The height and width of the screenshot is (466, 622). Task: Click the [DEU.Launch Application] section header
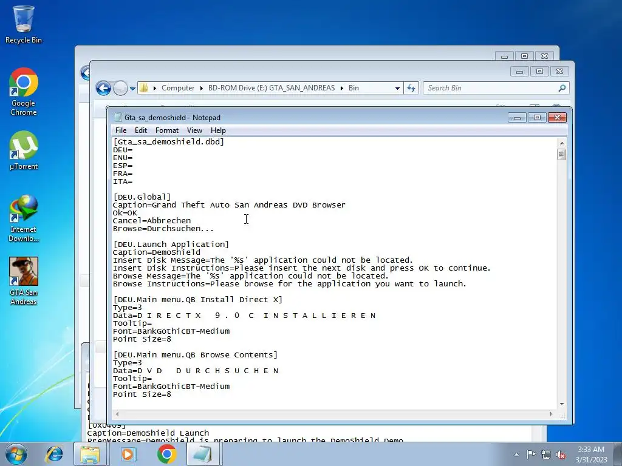(x=171, y=245)
